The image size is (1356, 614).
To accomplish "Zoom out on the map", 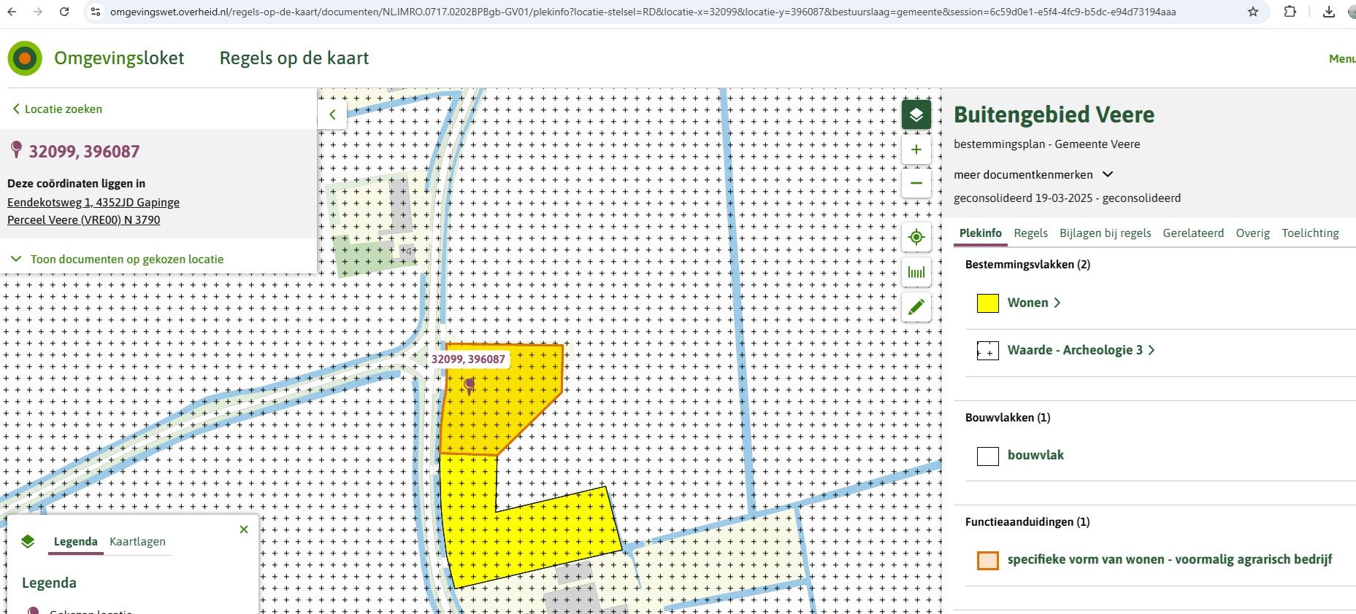I will click(916, 183).
